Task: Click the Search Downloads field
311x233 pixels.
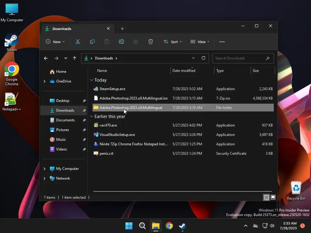Action: (243, 58)
